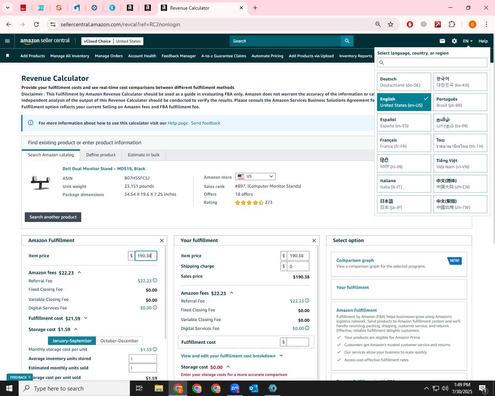The image size is (495, 396).
Task: Open Chrome profile avatar E
Action: pos(472,24)
